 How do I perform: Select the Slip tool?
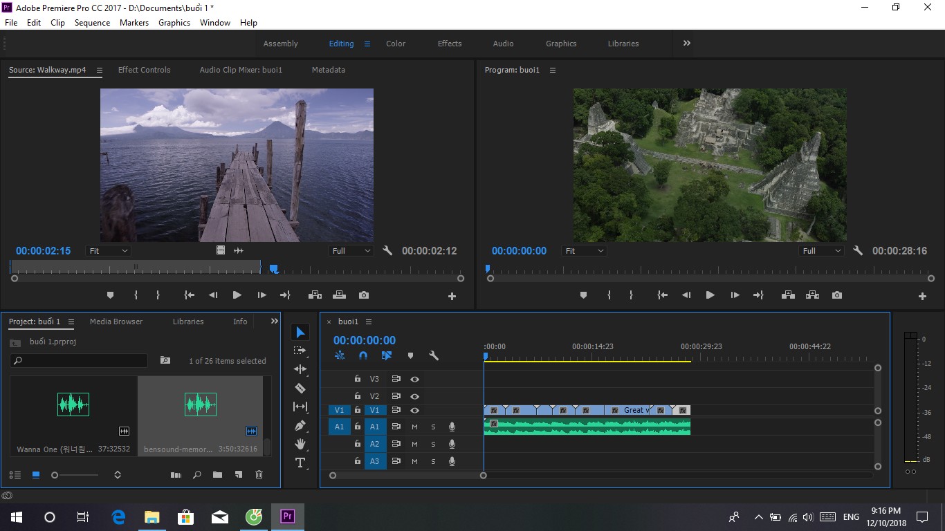(x=300, y=407)
